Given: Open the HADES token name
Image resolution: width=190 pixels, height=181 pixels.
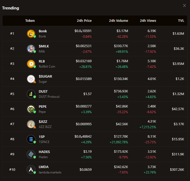Looking at the screenshot, I should tap(44, 152).
